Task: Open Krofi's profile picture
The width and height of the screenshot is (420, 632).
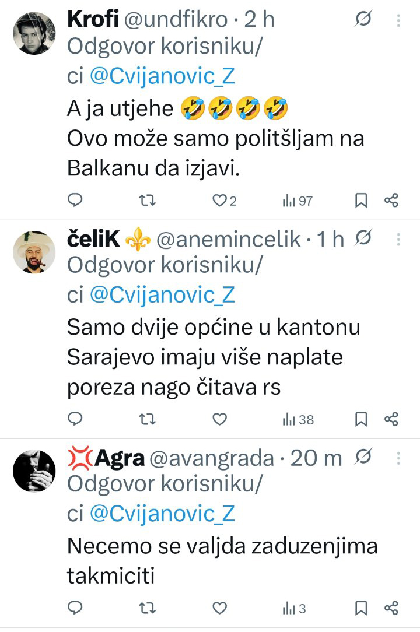Action: point(34,33)
